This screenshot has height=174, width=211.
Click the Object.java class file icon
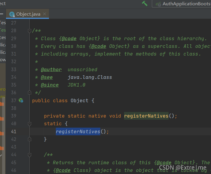(x=12, y=14)
